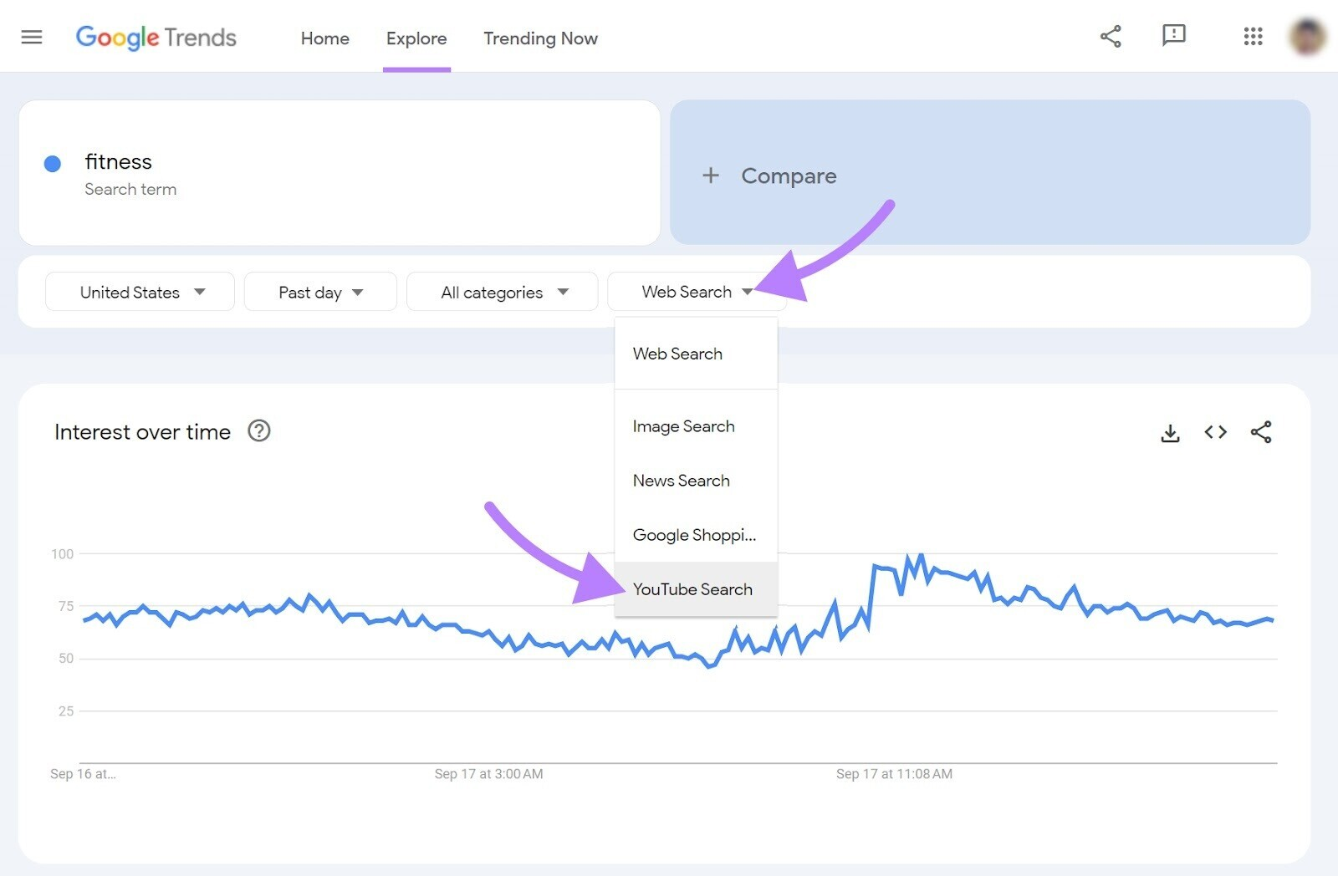
Task: Click the share icon in the top bar
Action: click(x=1111, y=36)
